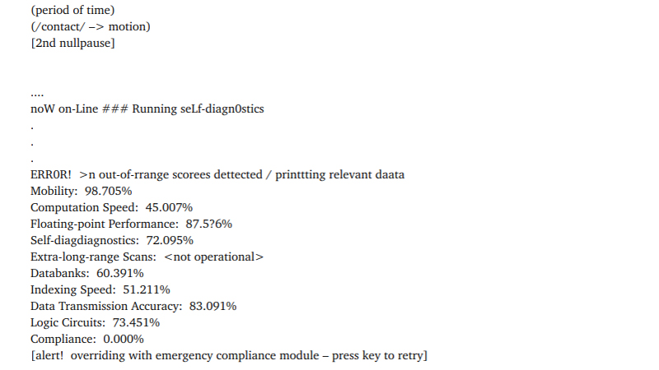Click the '(period of time)' text line
Image resolution: width=659 pixels, height=370 pixels.
coord(72,11)
